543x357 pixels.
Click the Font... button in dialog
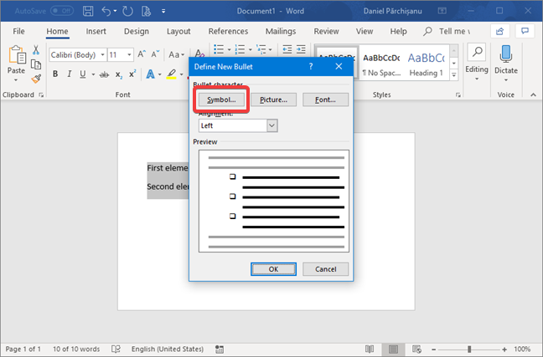click(x=325, y=99)
